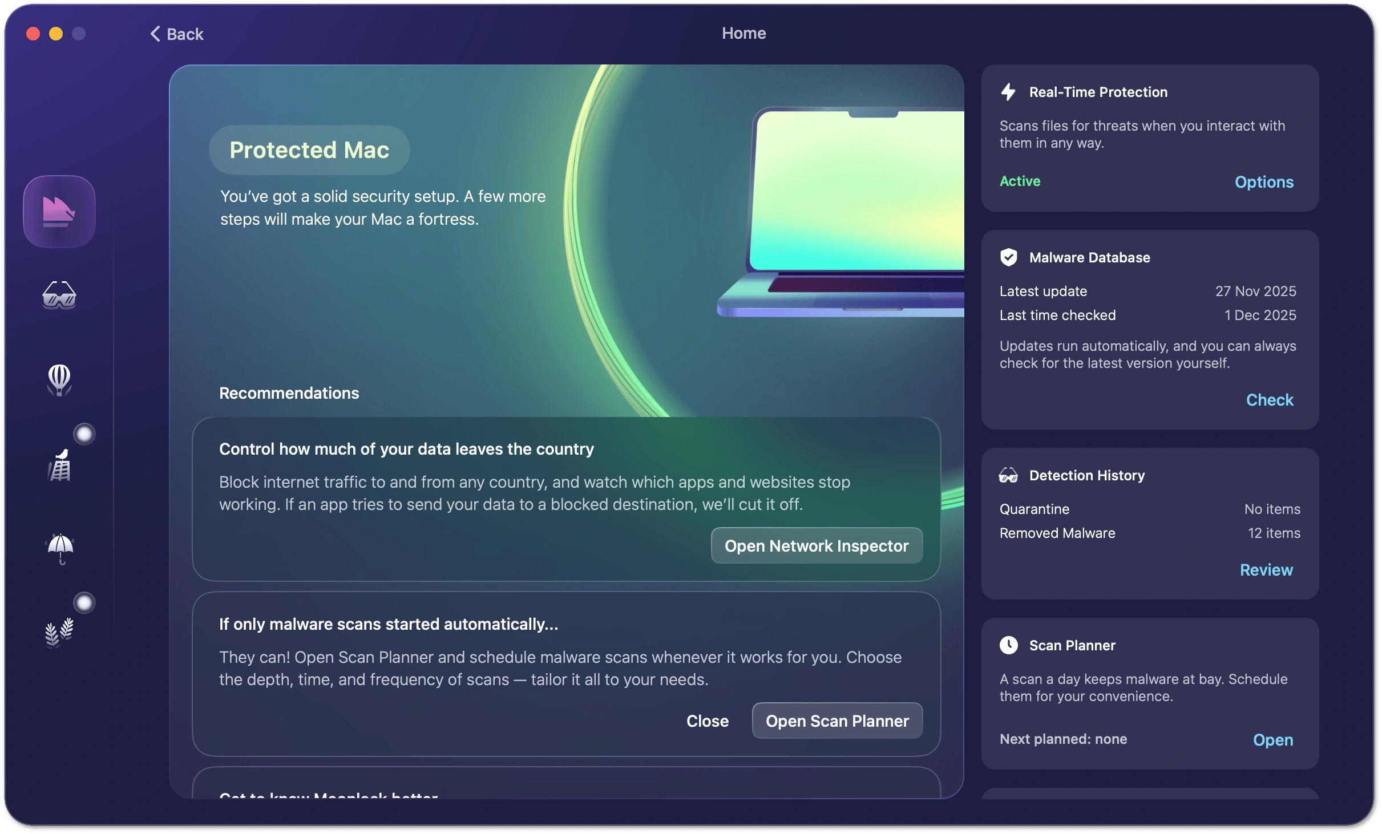
Task: Select the Home sidebar icon
Action: 59,210
